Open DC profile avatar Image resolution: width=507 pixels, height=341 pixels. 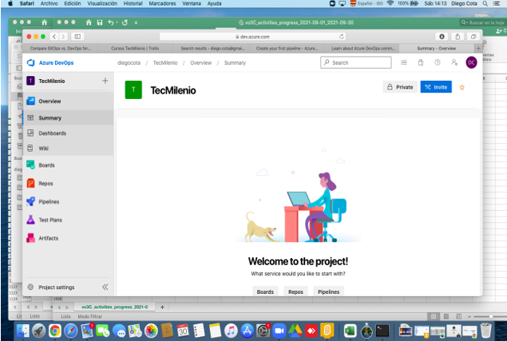pos(471,62)
